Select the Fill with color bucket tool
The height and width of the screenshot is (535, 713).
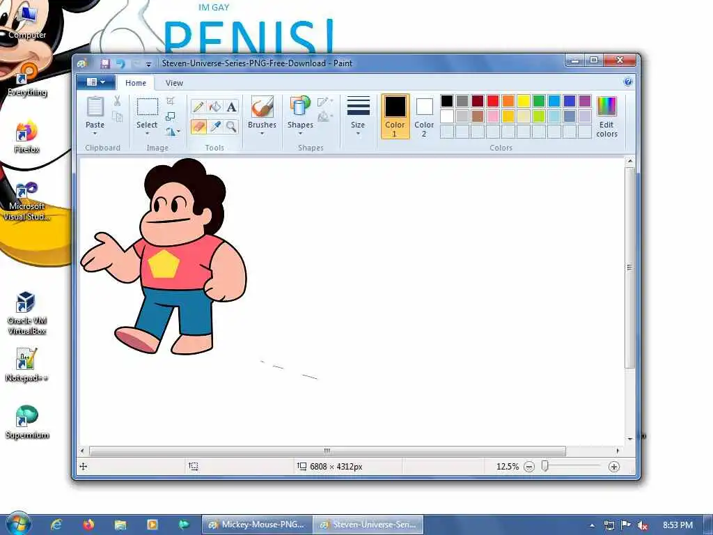(x=215, y=107)
